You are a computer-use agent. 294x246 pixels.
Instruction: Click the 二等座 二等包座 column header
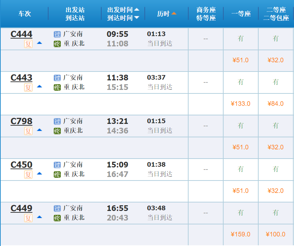pyautogui.click(x=276, y=14)
